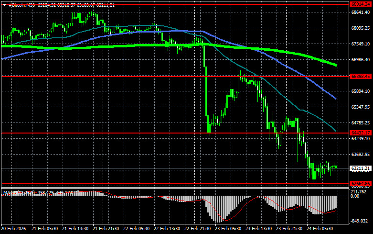This screenshot has width=373, height=234.
Task: Click the 22 Feb 13:30 time label
Action: pos(167,229)
